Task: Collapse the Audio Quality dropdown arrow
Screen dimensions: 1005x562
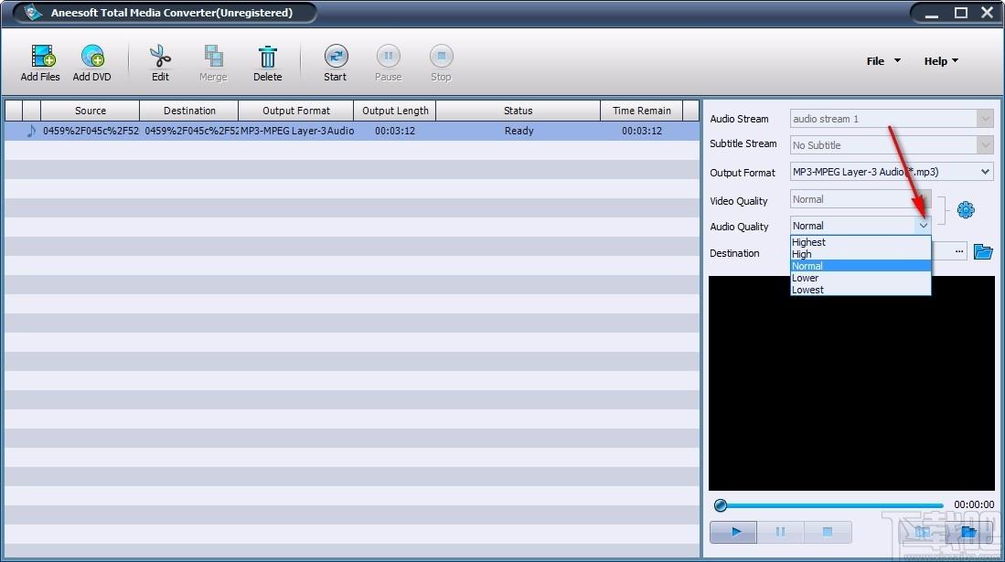Action: tap(923, 226)
